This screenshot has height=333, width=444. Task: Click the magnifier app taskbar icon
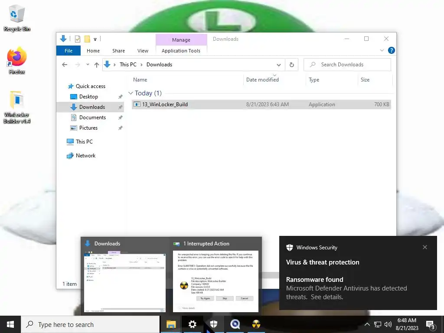pyautogui.click(x=235, y=324)
